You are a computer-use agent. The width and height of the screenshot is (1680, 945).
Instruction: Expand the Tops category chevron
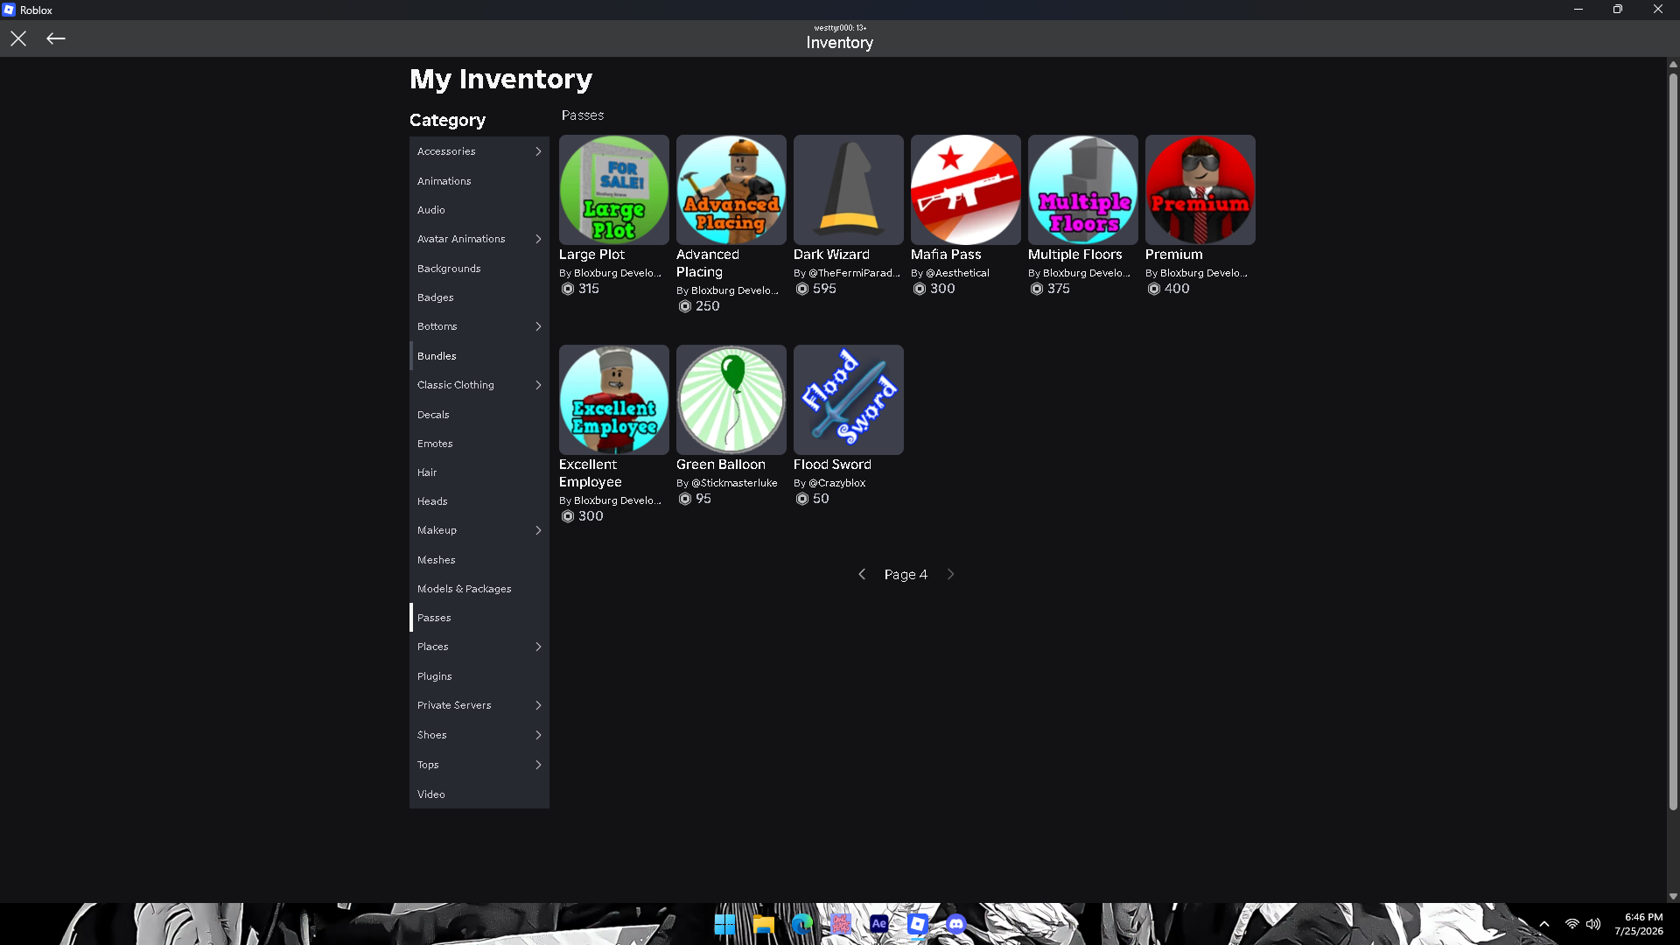[x=538, y=765]
